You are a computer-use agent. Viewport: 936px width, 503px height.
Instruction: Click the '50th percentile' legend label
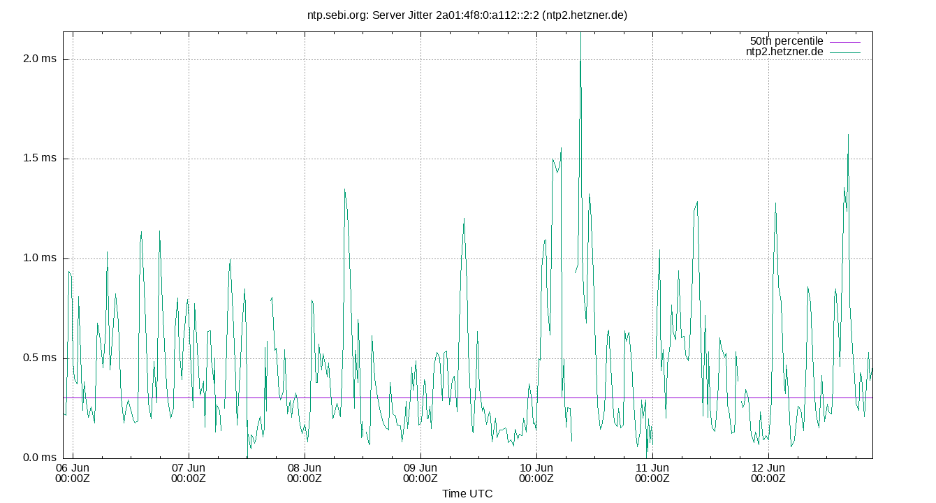pyautogui.click(x=787, y=41)
